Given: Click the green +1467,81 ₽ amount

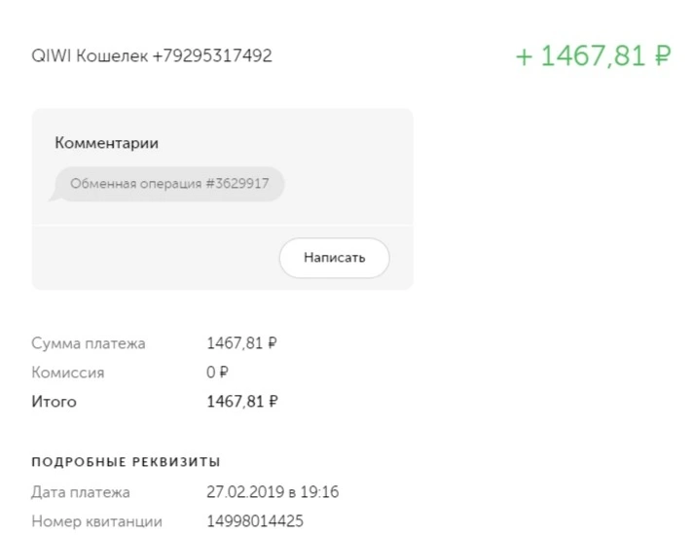Looking at the screenshot, I should pos(593,56).
